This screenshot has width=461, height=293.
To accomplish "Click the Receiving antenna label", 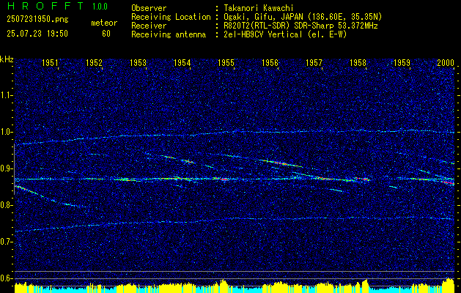I will point(169,34).
